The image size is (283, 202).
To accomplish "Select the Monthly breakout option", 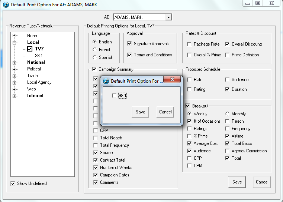I will pyautogui.click(x=228, y=114).
